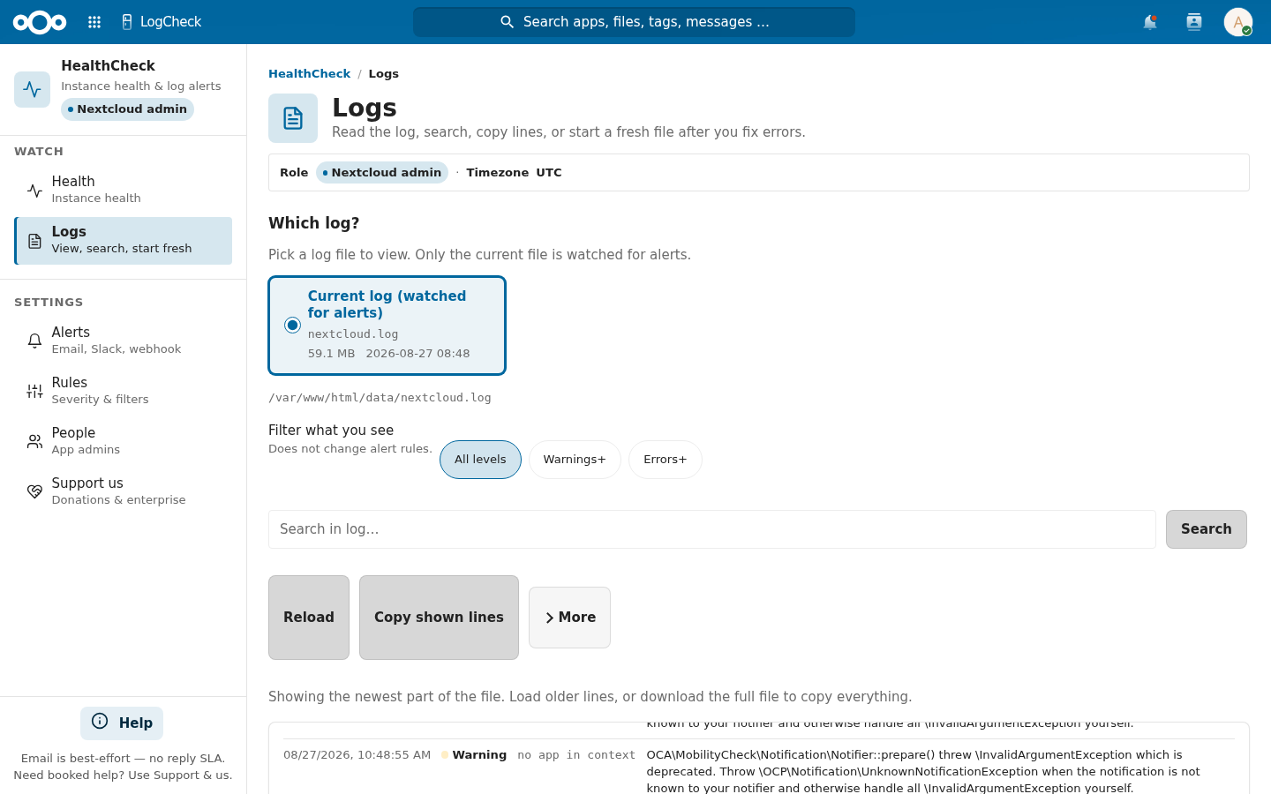The image size is (1271, 794).
Task: Click the Search button
Action: (1206, 529)
